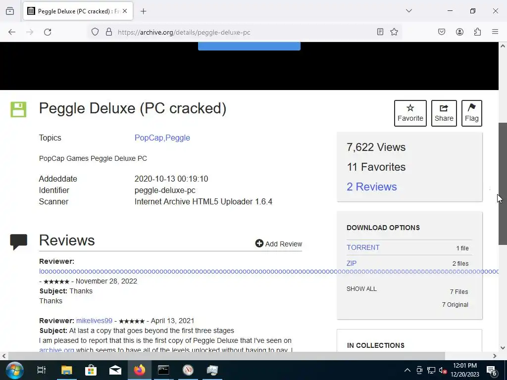Viewport: 507px width, 380px height.
Task: Click the Add Review plus icon
Action: [259, 243]
